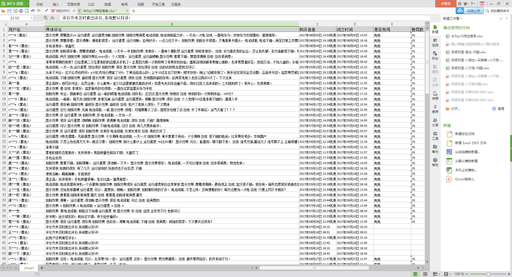Toggle the eye-protection mode status icon
This screenshot has height=277, width=512.
click(446, 274)
